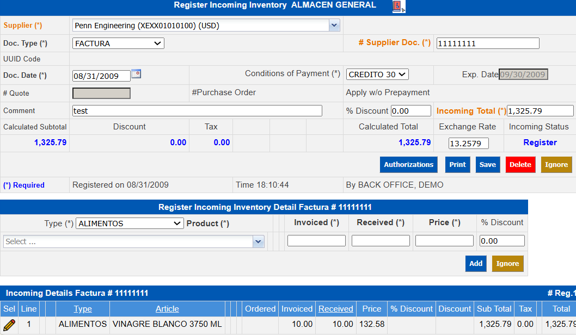
Task: Click the Received column header link
Action: tap(335, 309)
